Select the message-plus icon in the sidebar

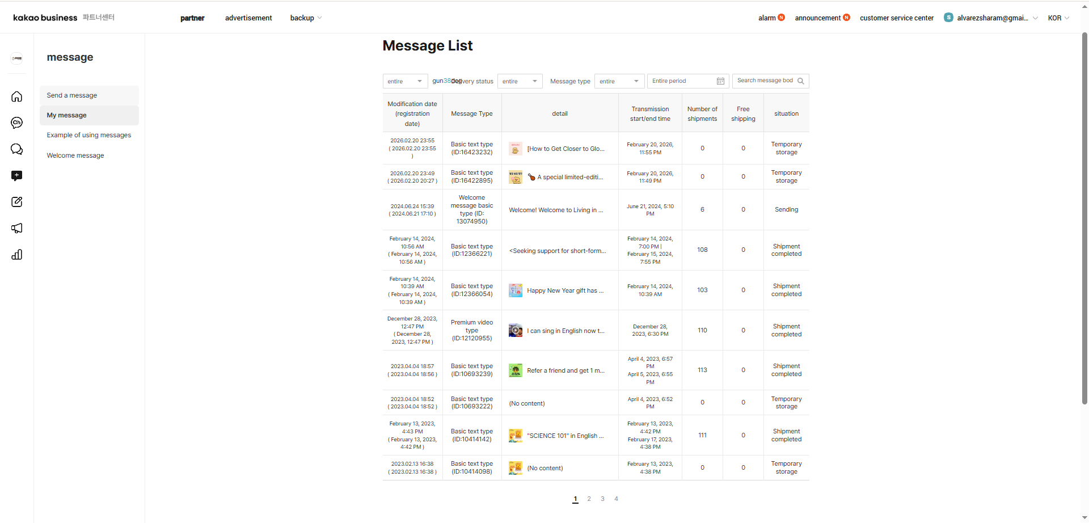coord(17,176)
